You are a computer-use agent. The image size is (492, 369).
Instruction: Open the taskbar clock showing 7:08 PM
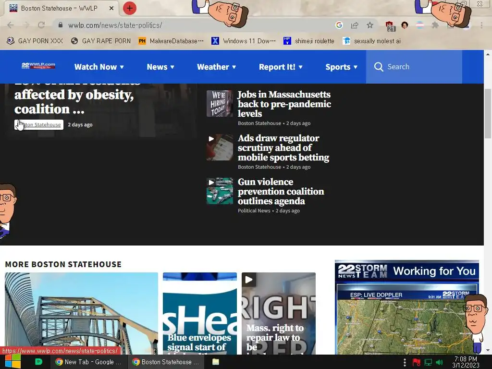click(x=466, y=362)
